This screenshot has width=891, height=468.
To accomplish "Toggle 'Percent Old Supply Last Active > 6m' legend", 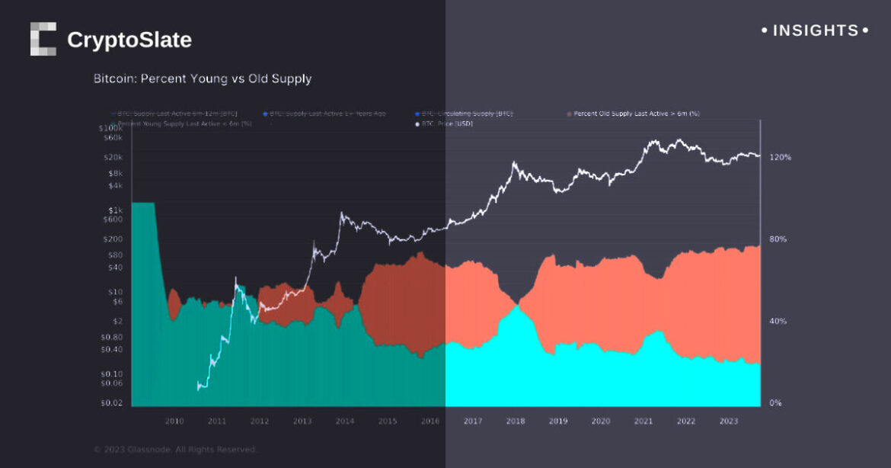I will (637, 114).
